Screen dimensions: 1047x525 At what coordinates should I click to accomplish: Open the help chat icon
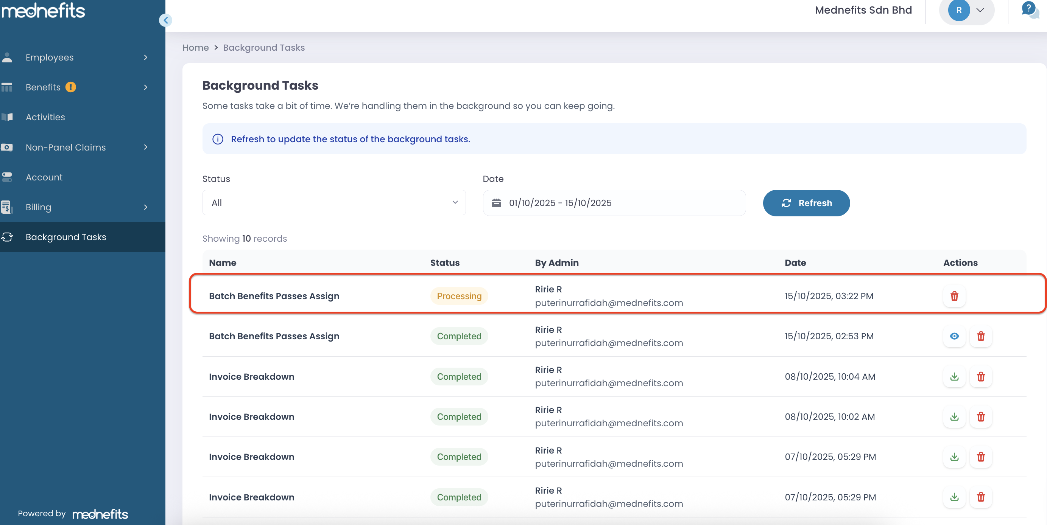pos(1029,10)
